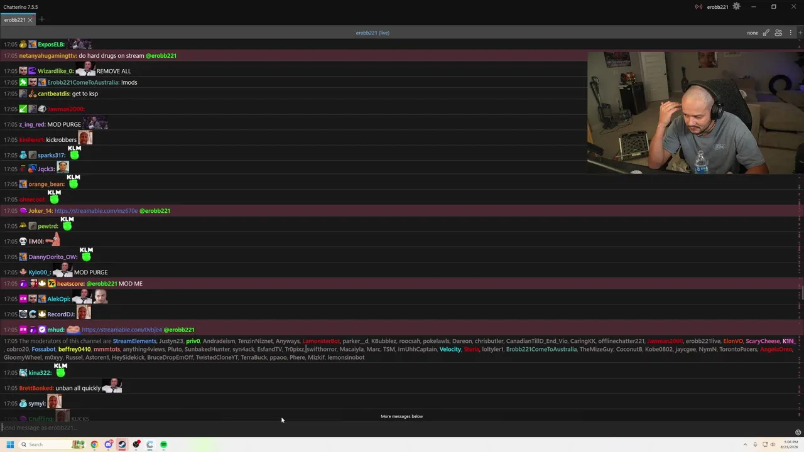Click the @erobb221 mention in heatscore's message

pyautogui.click(x=102, y=284)
